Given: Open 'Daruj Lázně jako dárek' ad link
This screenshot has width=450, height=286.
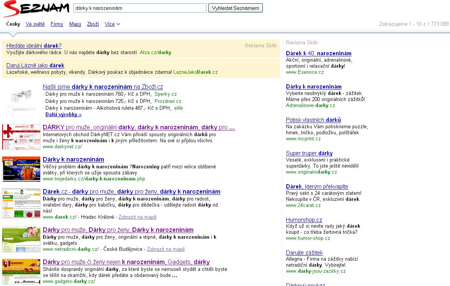Looking at the screenshot, I should (x=35, y=65).
